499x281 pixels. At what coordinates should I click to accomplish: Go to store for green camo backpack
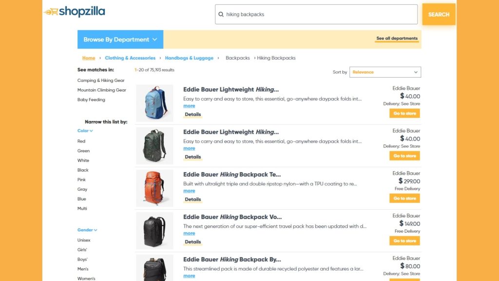[x=404, y=156]
